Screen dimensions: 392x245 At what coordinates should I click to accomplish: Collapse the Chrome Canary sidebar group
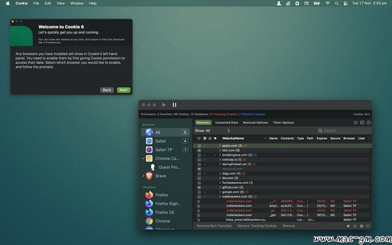coord(143,158)
